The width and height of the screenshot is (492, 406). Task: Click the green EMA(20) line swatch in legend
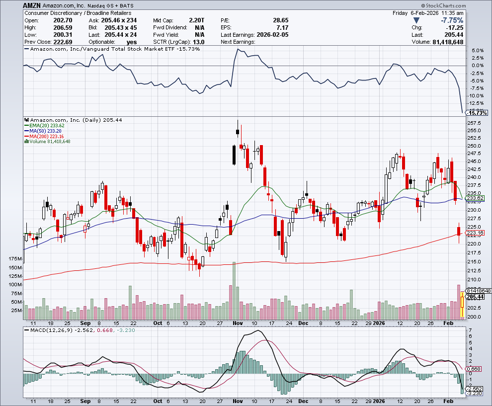[27, 126]
